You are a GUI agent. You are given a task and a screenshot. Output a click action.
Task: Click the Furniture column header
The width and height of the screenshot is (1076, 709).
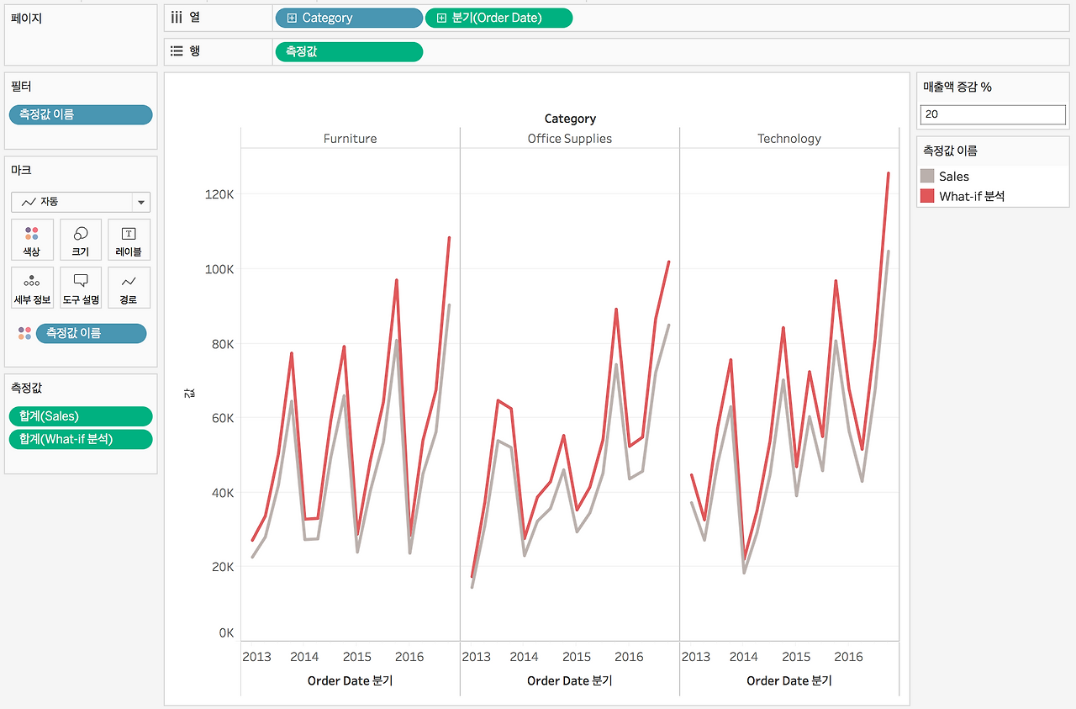350,139
